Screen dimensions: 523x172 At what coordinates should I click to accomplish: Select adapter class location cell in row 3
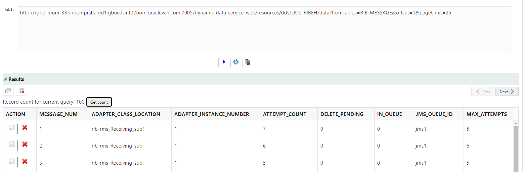[130, 163]
